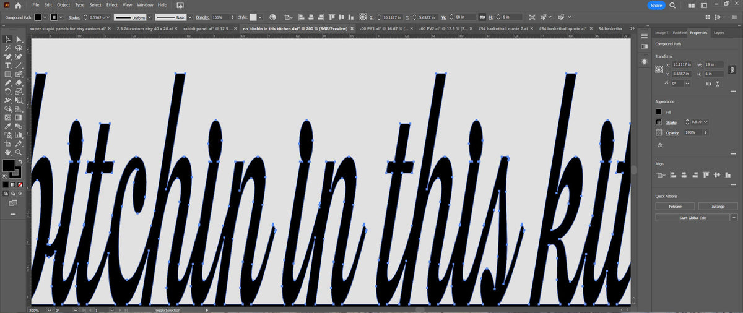Click the Home icon in menu bar
743x313 pixels.
tap(18, 5)
